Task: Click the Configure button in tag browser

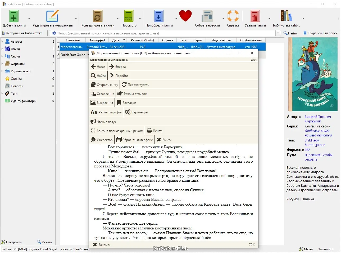Action: (x=12, y=242)
